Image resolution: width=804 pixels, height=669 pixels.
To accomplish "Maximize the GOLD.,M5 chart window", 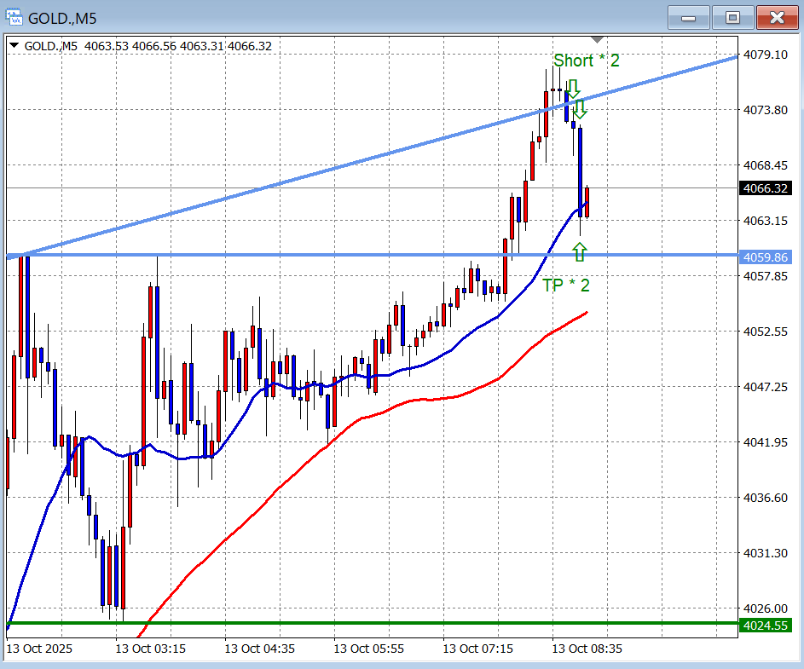I will pos(732,17).
